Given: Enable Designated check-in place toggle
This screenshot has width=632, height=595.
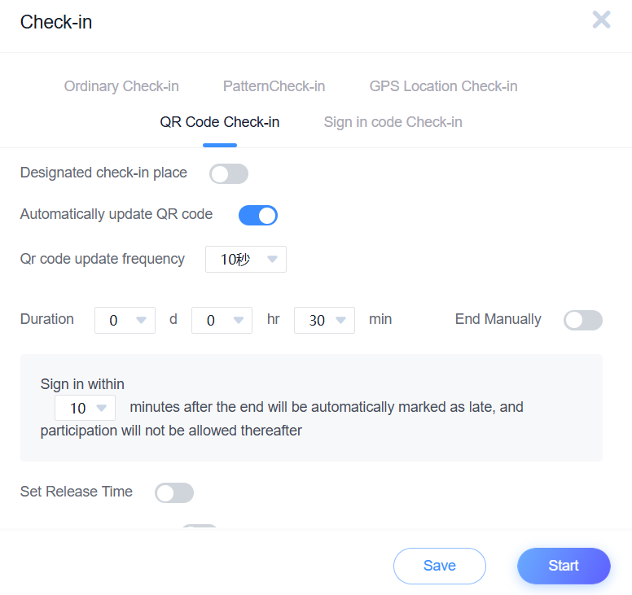Looking at the screenshot, I should pos(228,173).
